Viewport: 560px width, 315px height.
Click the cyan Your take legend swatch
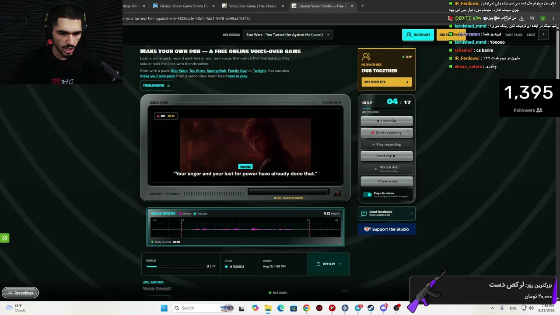195,214
